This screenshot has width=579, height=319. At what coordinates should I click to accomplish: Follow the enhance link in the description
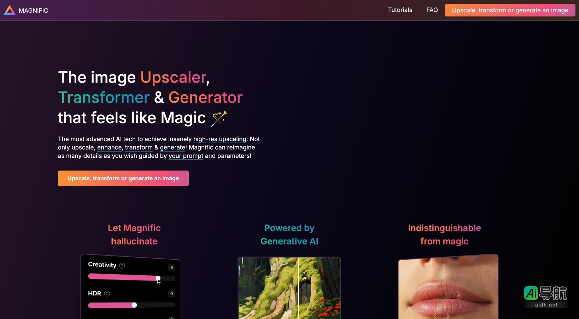[x=110, y=148]
